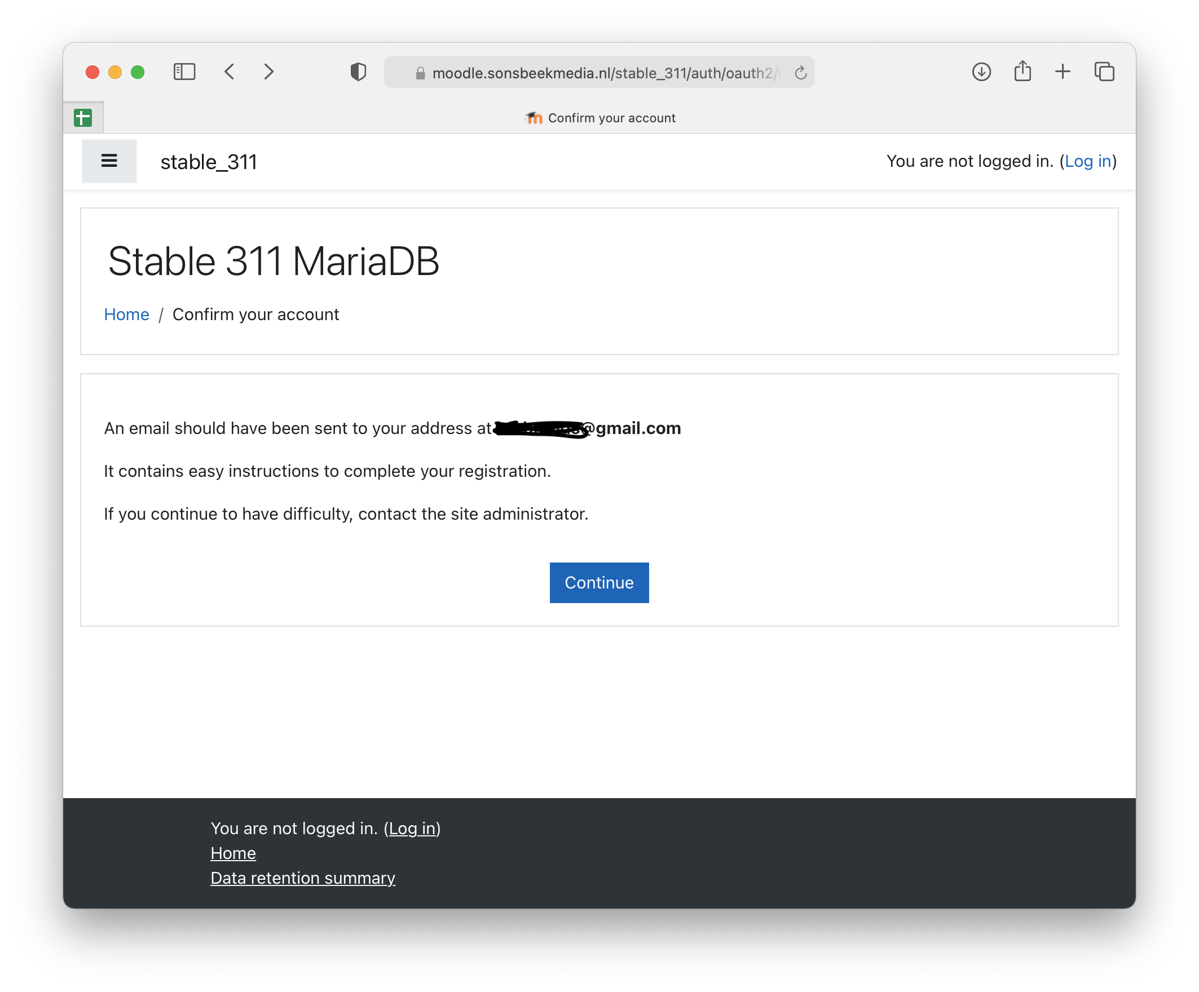Click text about easy registration instructions
The image size is (1199, 992).
tap(327, 471)
